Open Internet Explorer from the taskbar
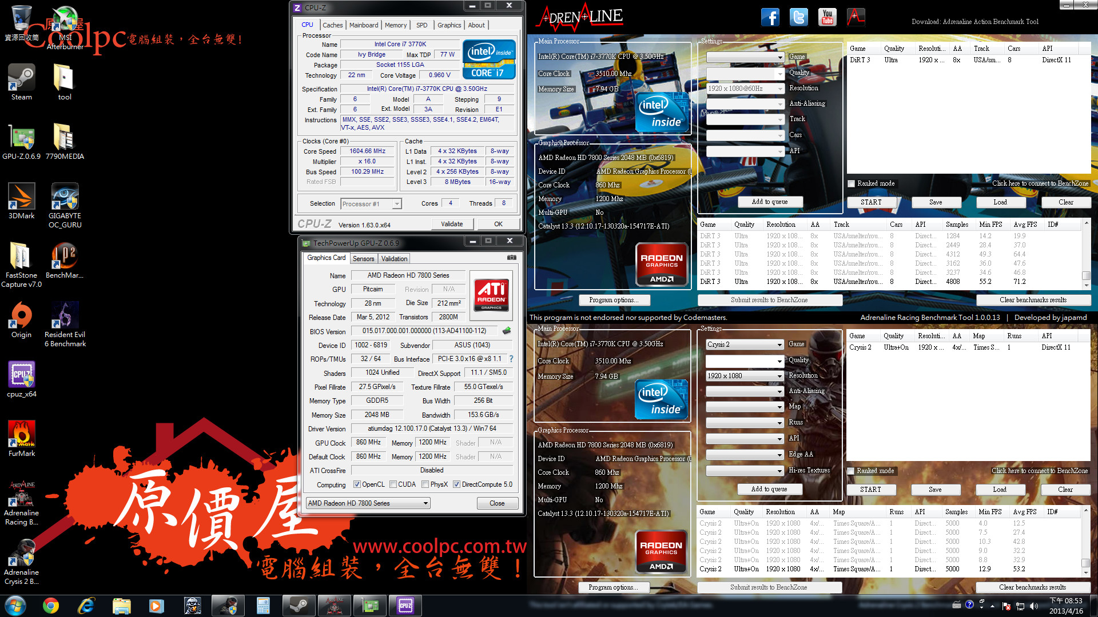This screenshot has width=1098, height=617. click(86, 606)
